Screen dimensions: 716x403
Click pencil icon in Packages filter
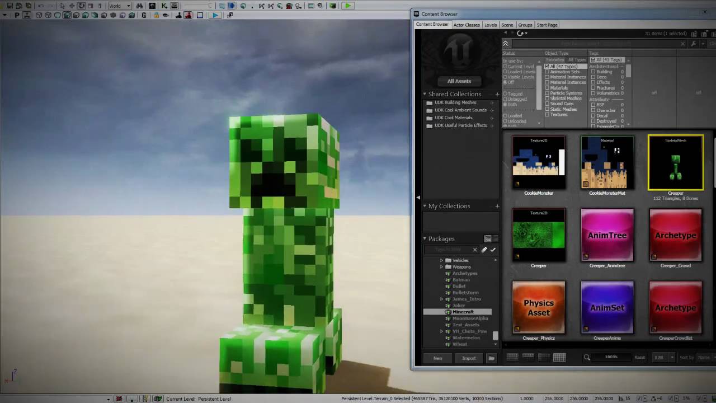[x=484, y=250]
